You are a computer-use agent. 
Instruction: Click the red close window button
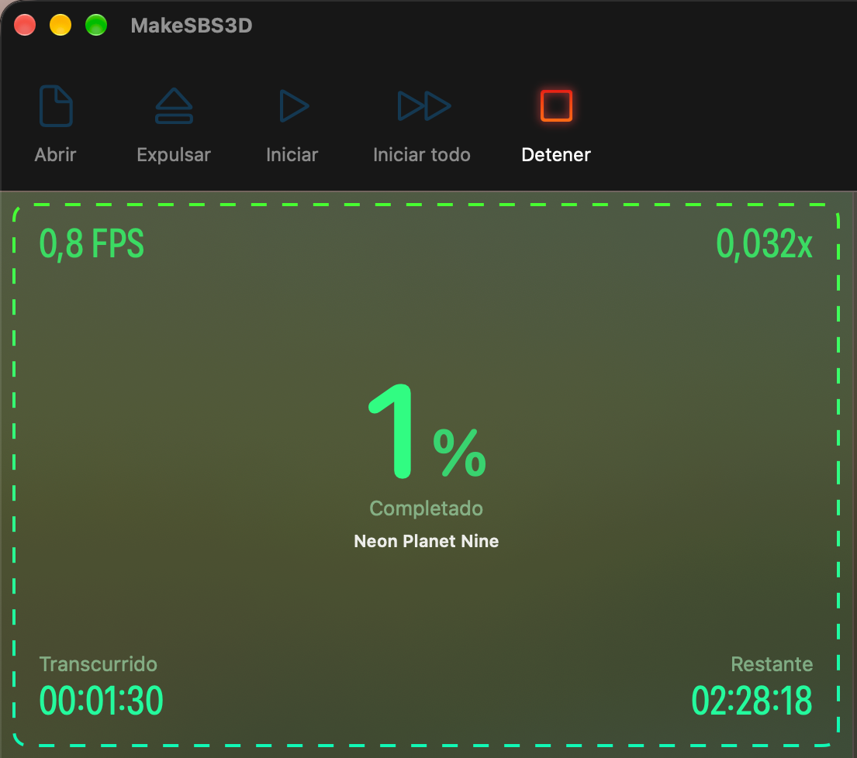pos(25,25)
